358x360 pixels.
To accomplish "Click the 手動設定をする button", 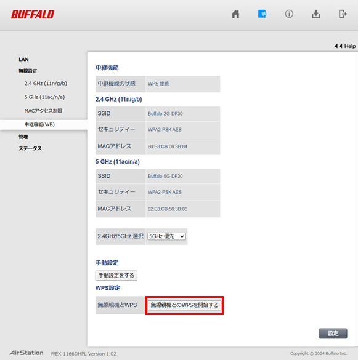I will (116, 276).
